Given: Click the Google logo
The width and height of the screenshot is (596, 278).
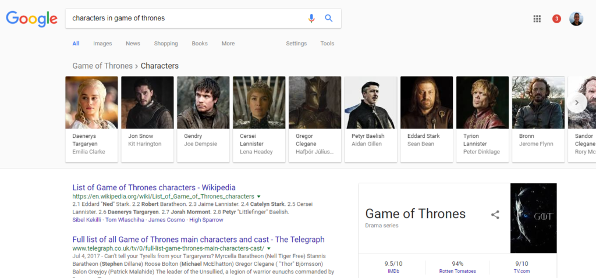Looking at the screenshot, I should 31,19.
